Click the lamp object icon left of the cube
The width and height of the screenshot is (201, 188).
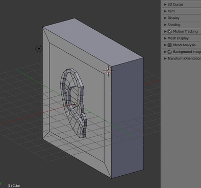pos(39,49)
